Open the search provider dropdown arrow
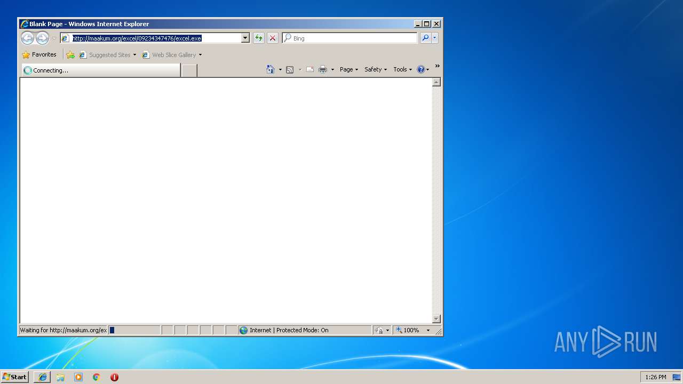This screenshot has width=683, height=384. point(435,38)
